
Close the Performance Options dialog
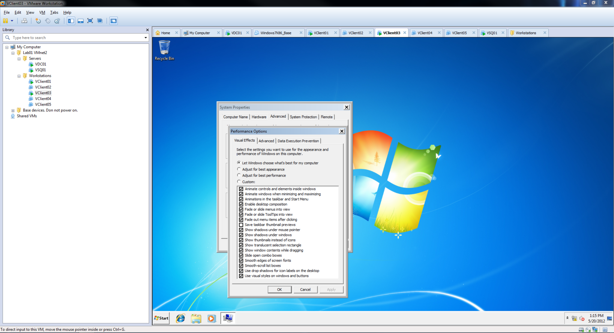pos(342,131)
